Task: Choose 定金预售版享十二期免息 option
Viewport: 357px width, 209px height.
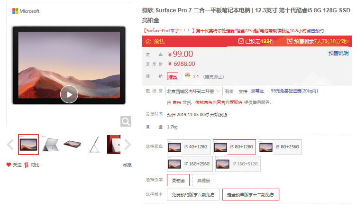Action: [x=251, y=195]
